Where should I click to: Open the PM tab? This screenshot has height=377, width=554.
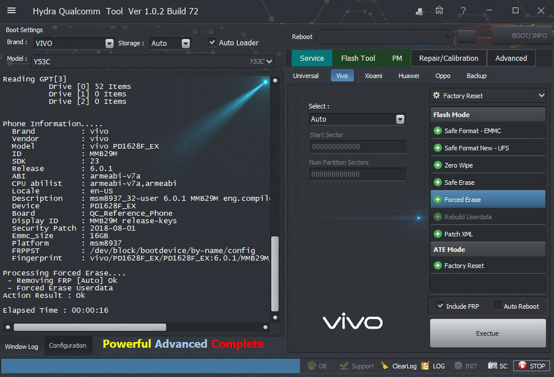point(397,59)
